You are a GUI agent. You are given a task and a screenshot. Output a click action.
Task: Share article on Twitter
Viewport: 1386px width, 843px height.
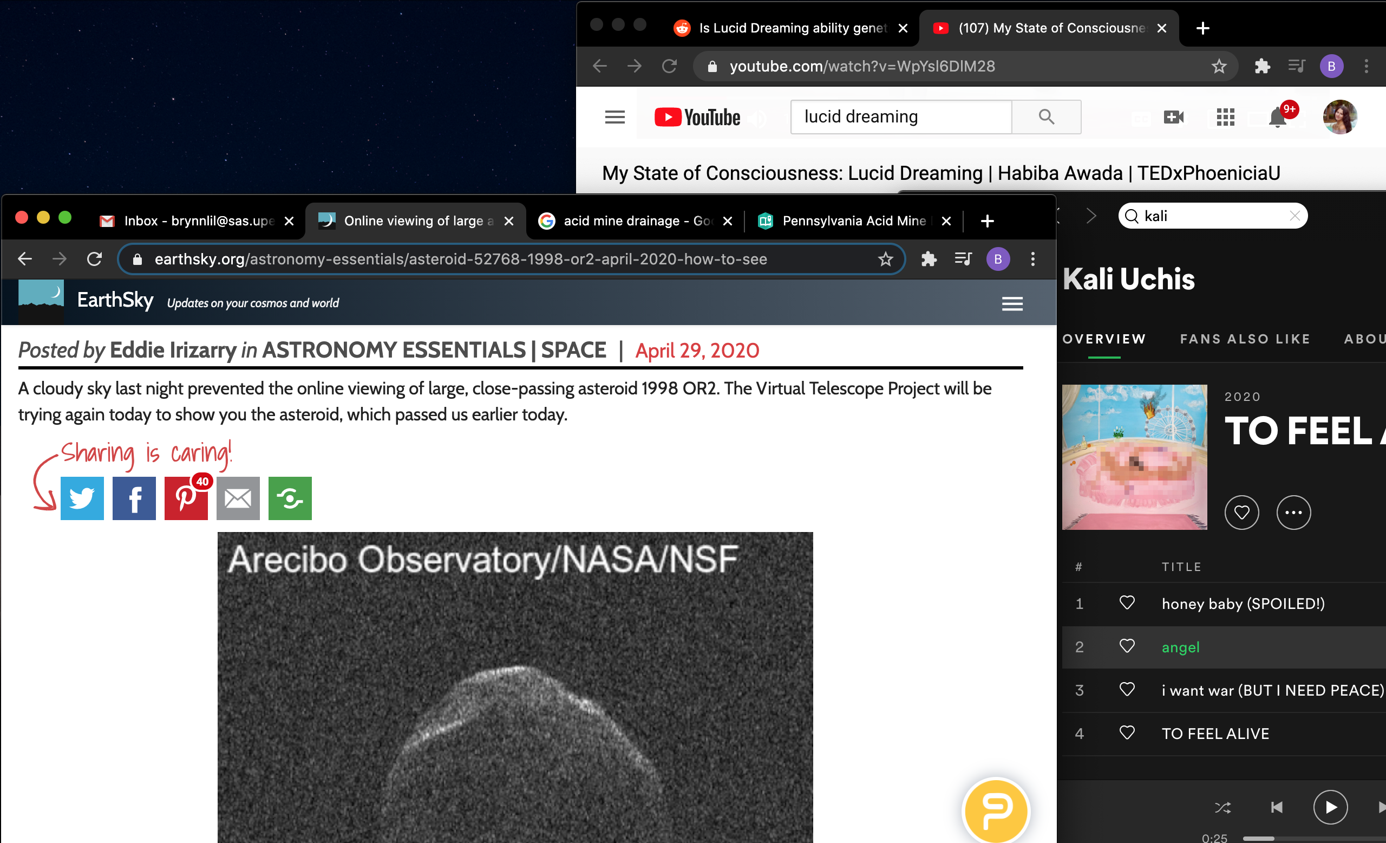(x=82, y=498)
